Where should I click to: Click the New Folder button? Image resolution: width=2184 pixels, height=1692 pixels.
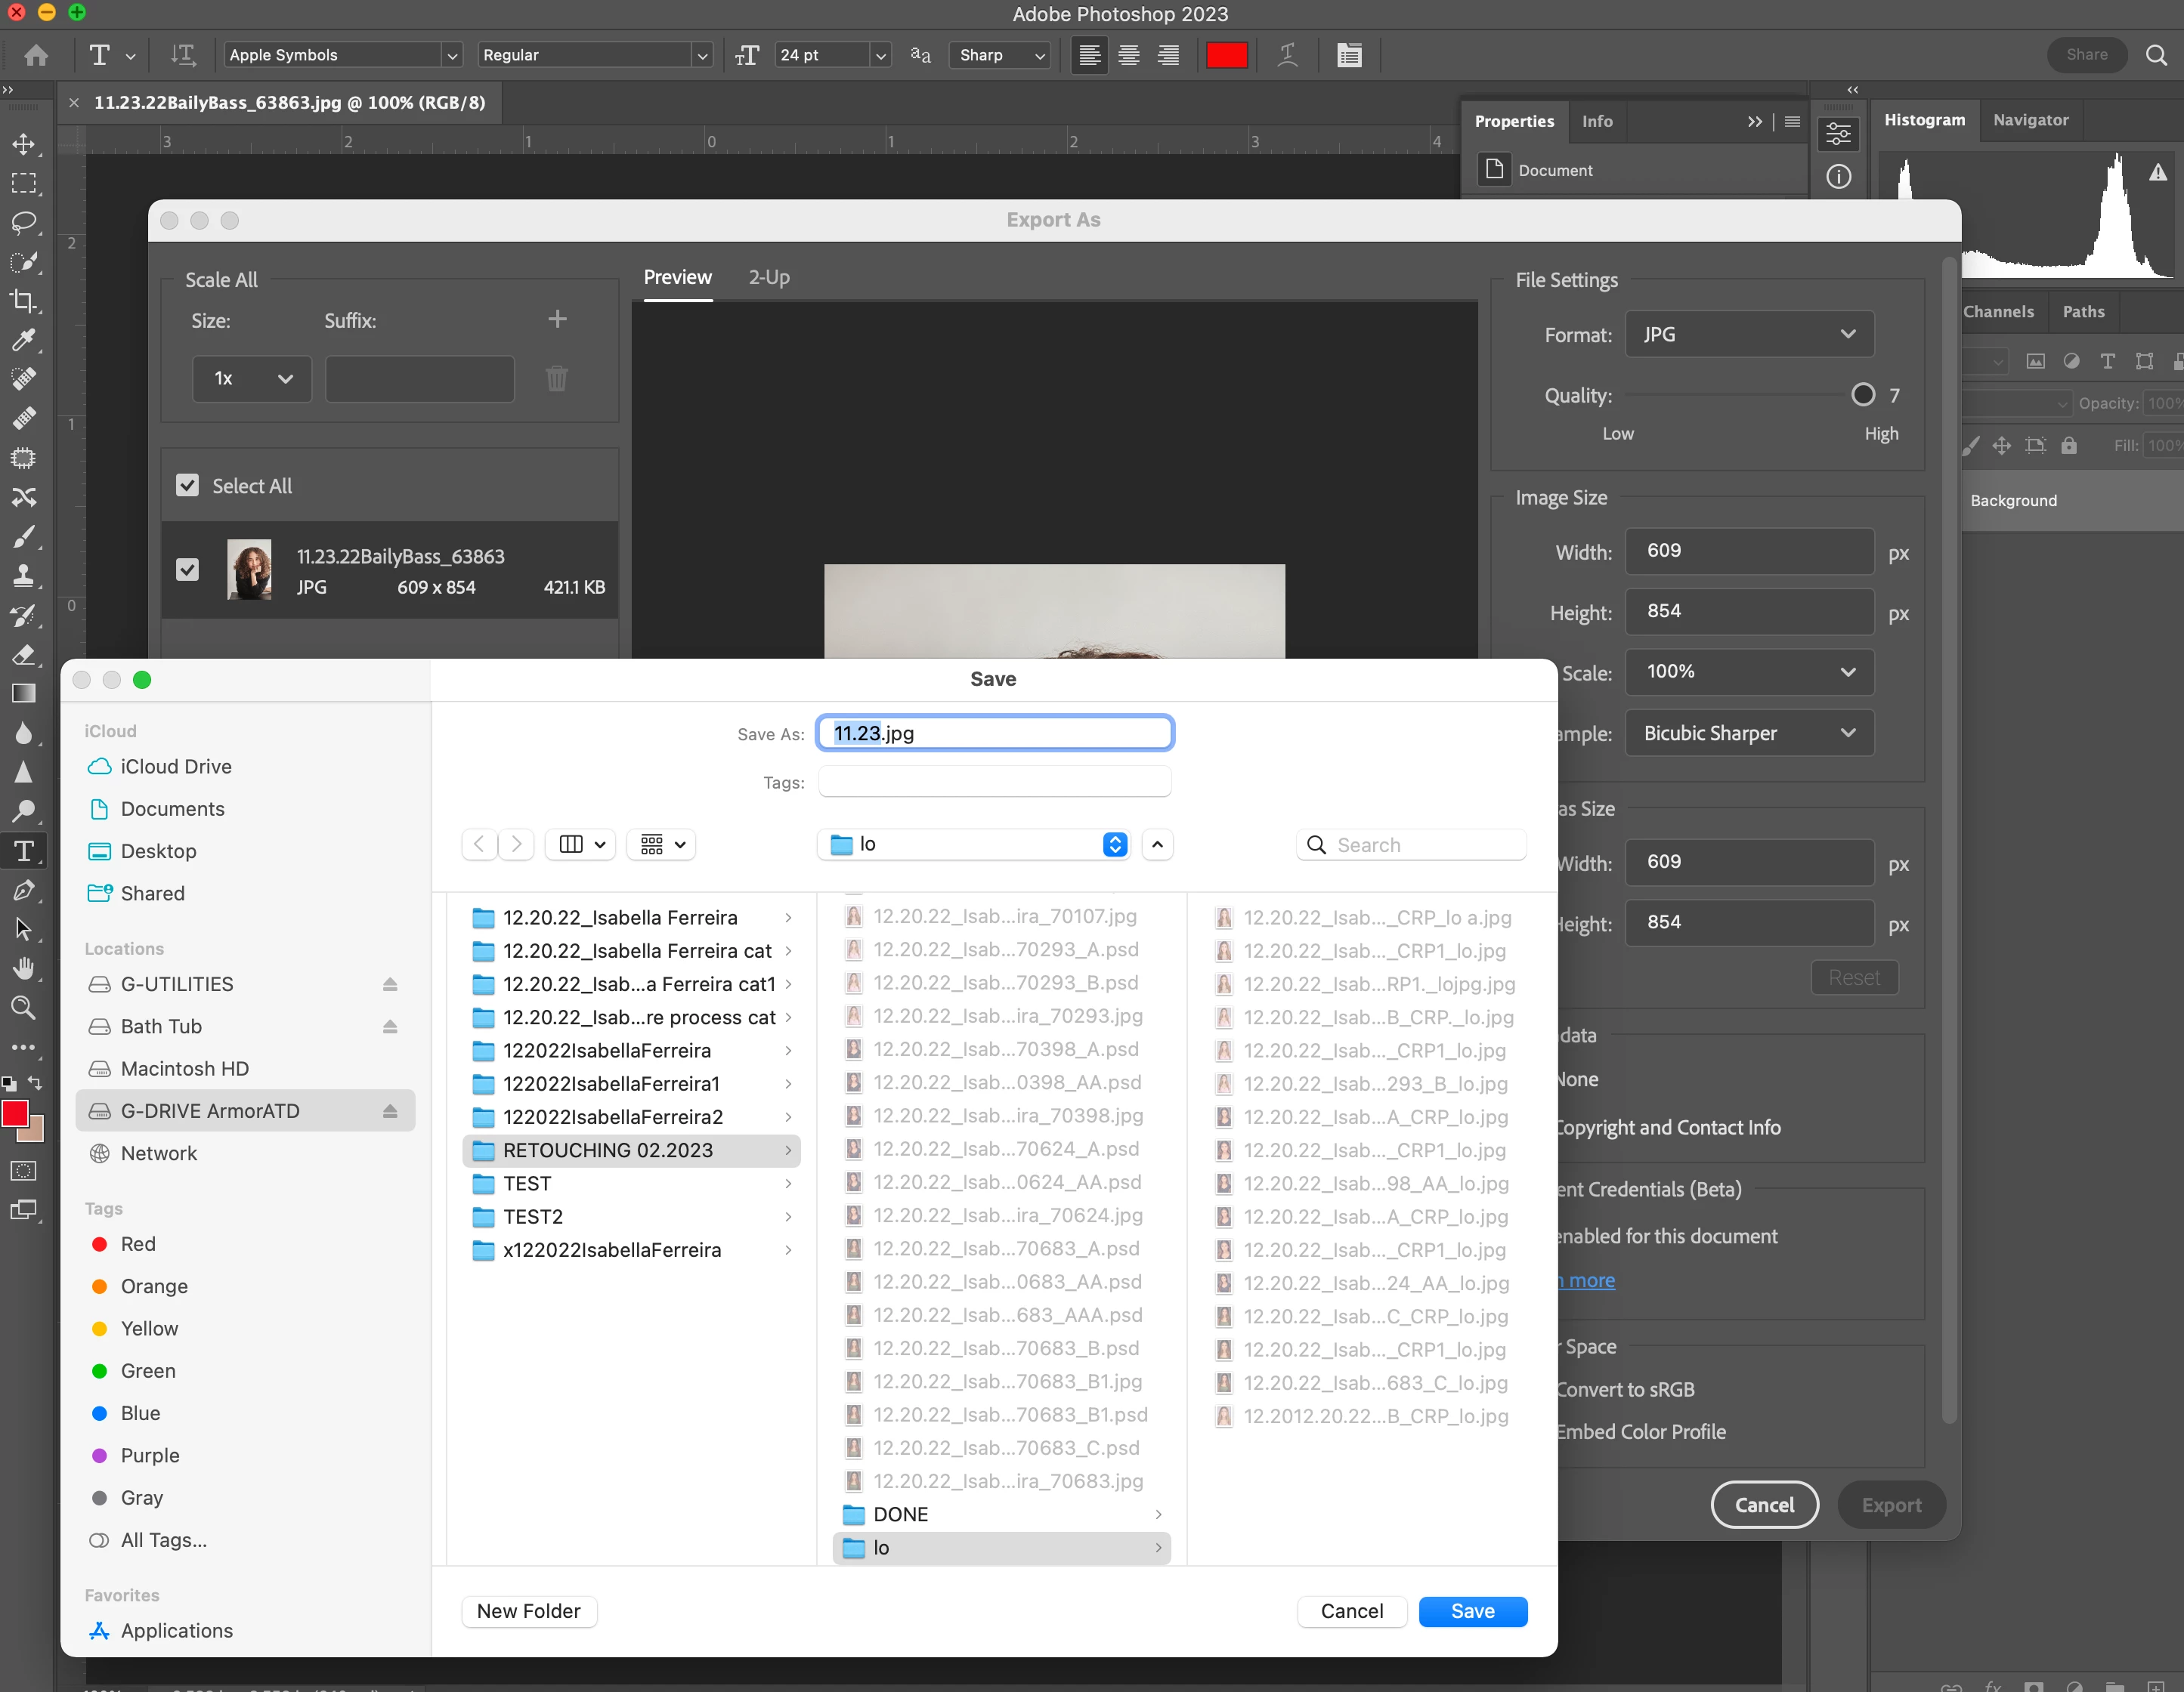click(528, 1611)
